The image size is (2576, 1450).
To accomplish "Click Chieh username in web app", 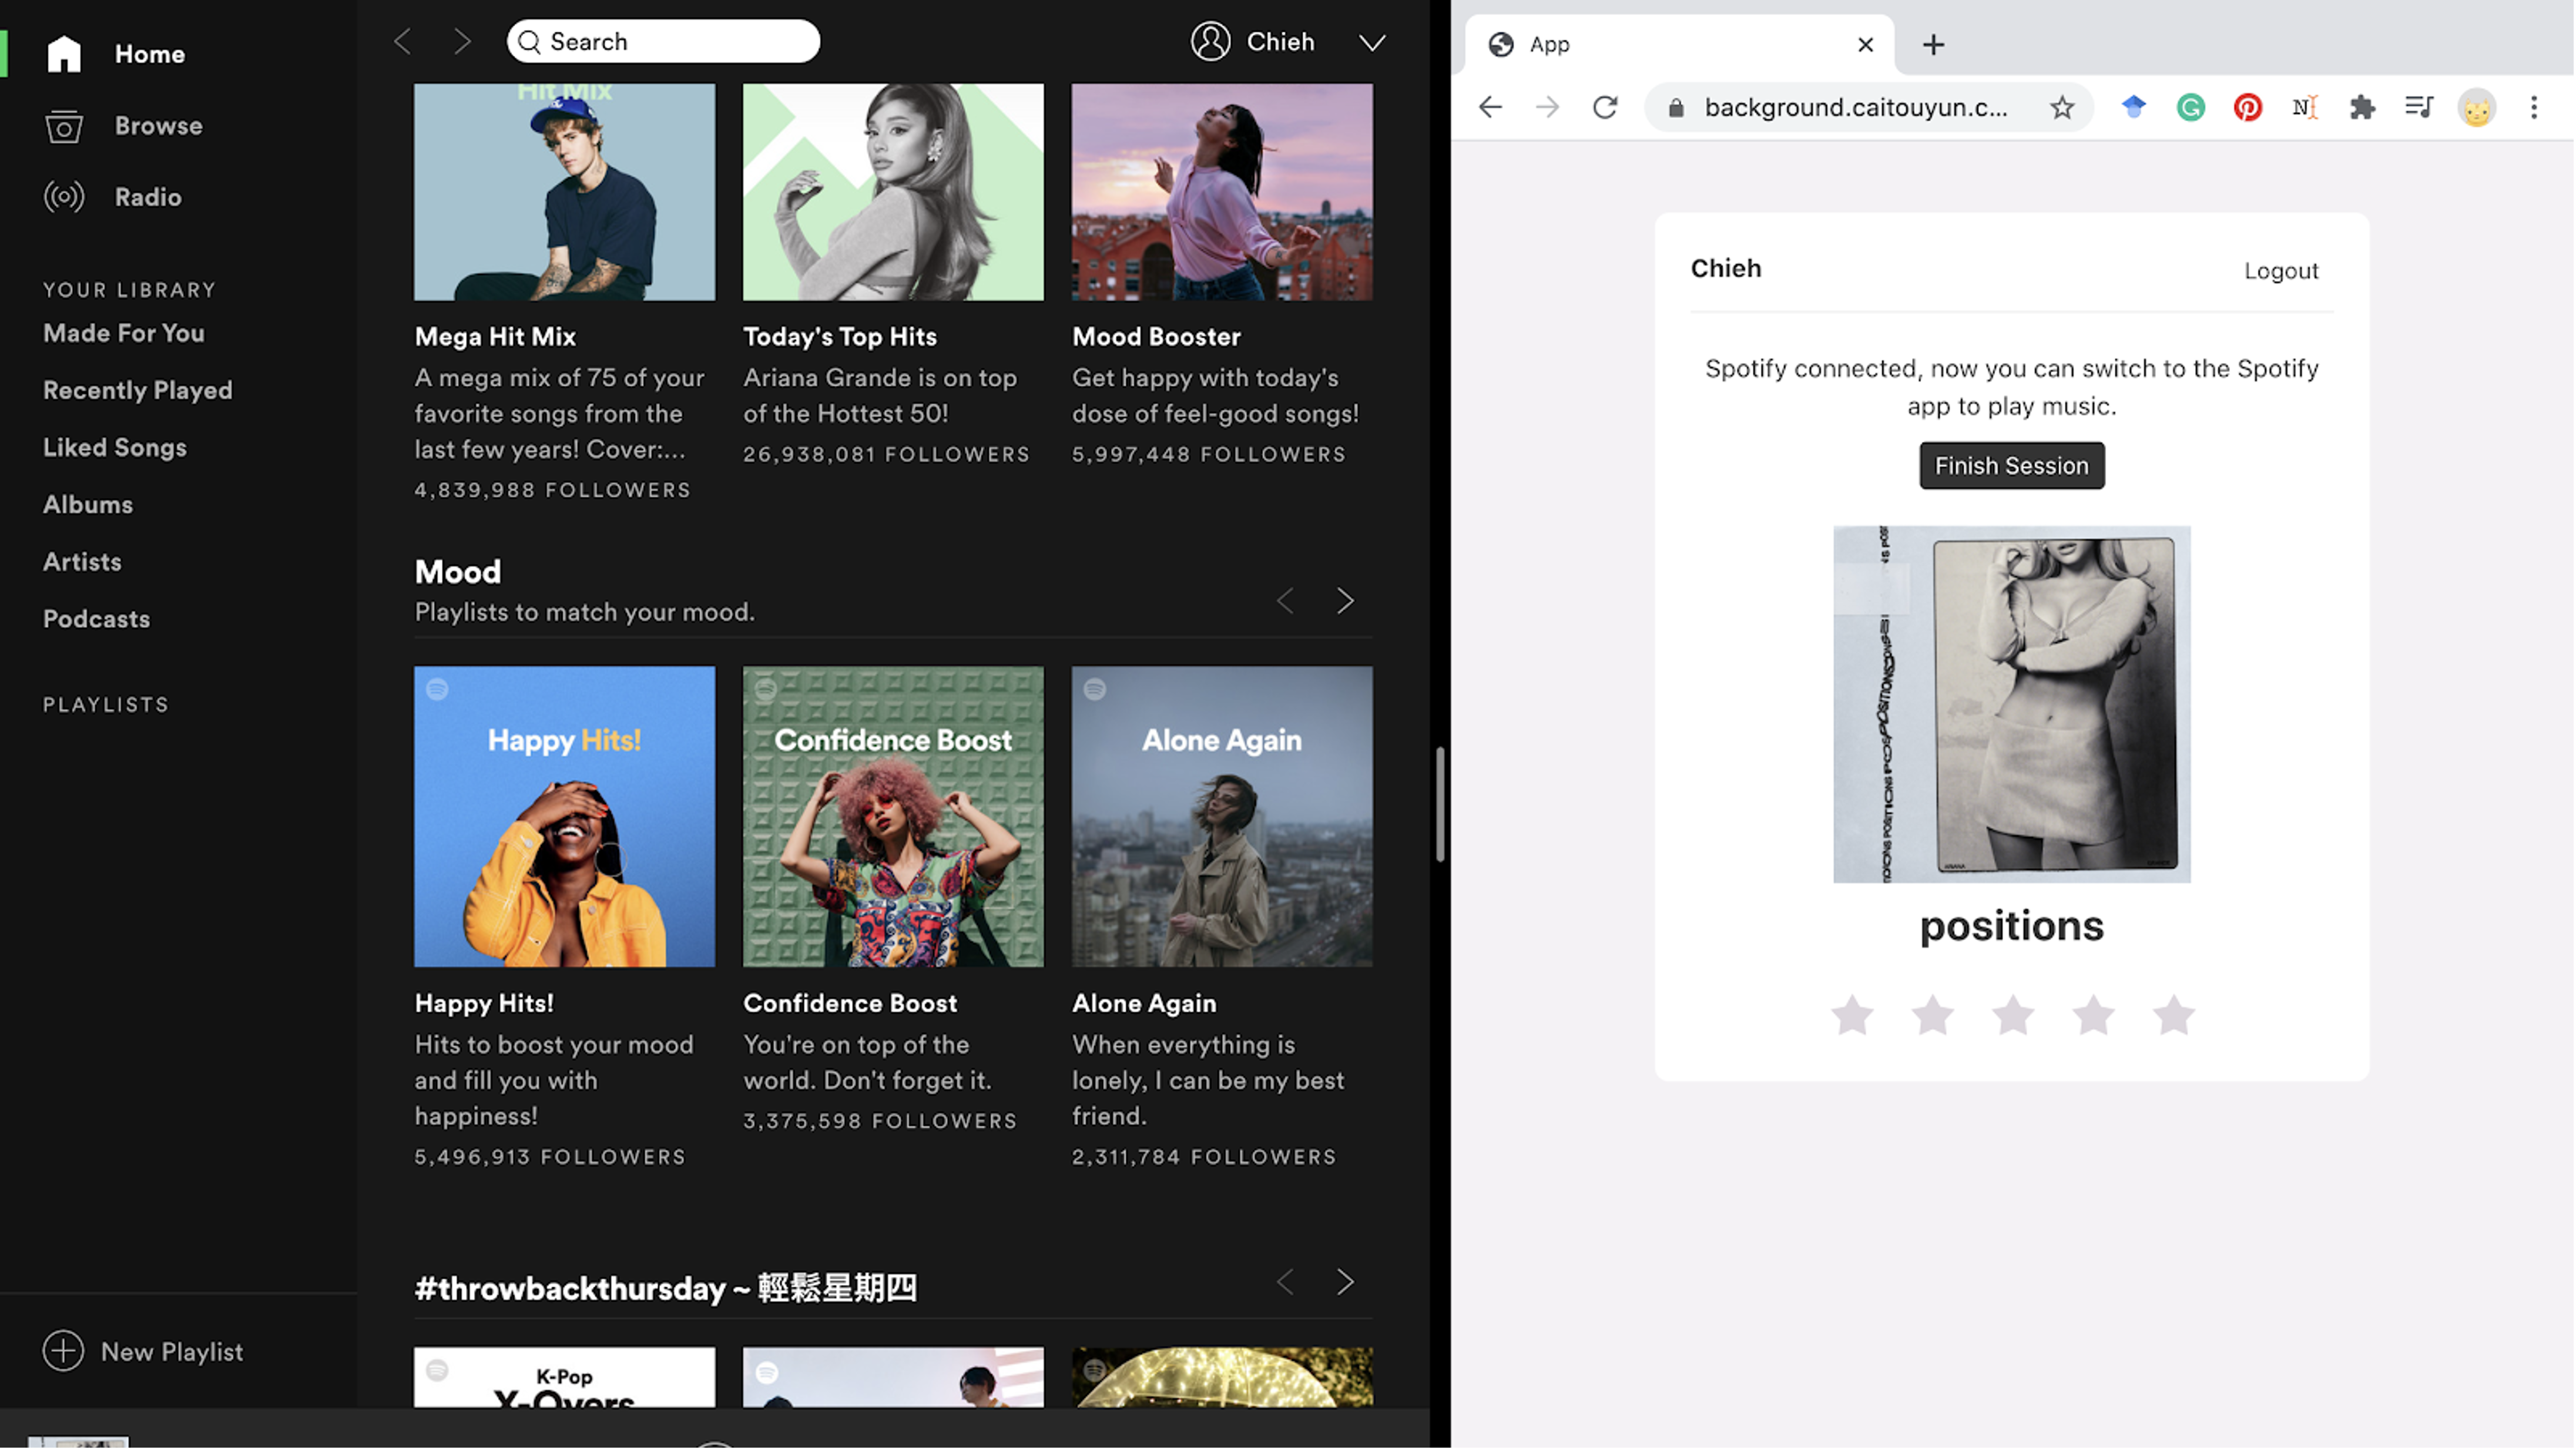I will point(1726,269).
